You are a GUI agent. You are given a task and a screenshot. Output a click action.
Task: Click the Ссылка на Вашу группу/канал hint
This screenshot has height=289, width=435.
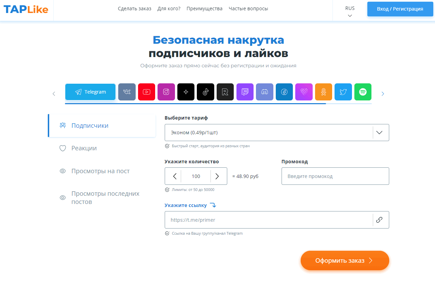[x=207, y=233]
